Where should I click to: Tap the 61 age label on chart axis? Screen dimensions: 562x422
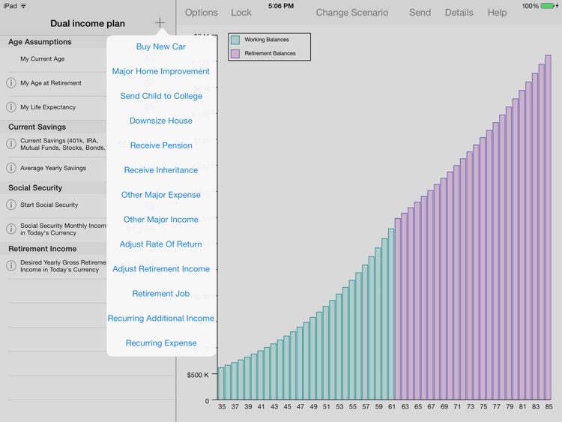tap(392, 406)
